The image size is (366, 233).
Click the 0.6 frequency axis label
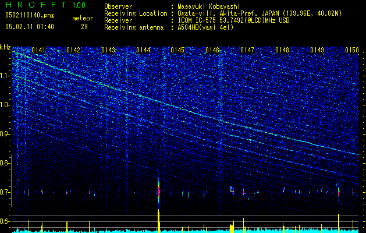pos(5,221)
